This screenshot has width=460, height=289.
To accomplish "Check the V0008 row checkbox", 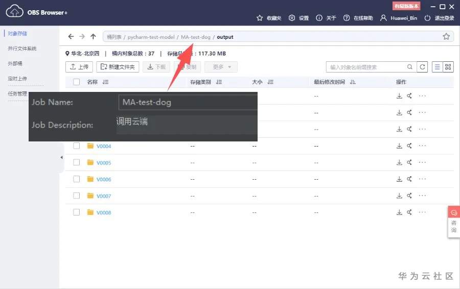I will [76, 212].
